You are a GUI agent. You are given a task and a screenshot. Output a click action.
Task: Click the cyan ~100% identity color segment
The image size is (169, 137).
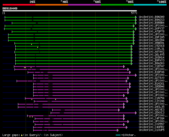[150, 5]
